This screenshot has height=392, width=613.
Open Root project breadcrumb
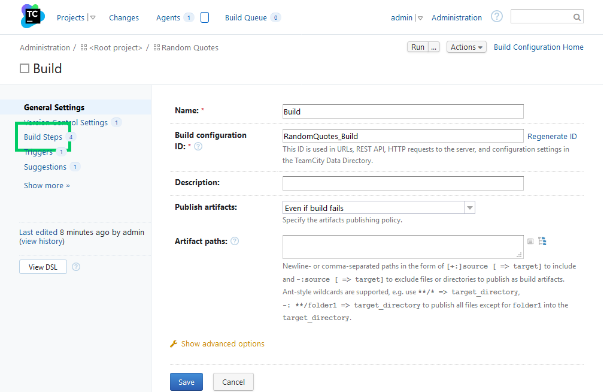pos(116,47)
